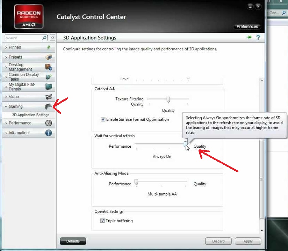Click the 'OpenGL Settings' heading
The height and width of the screenshot is (251, 288).
[x=109, y=212]
